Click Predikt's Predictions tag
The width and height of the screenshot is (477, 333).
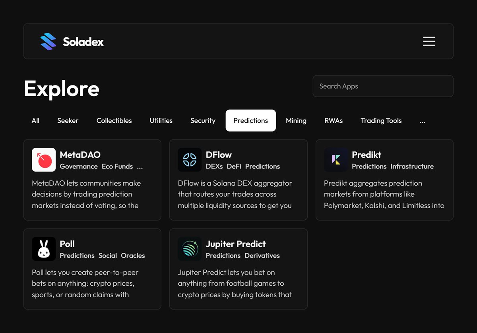[369, 166]
